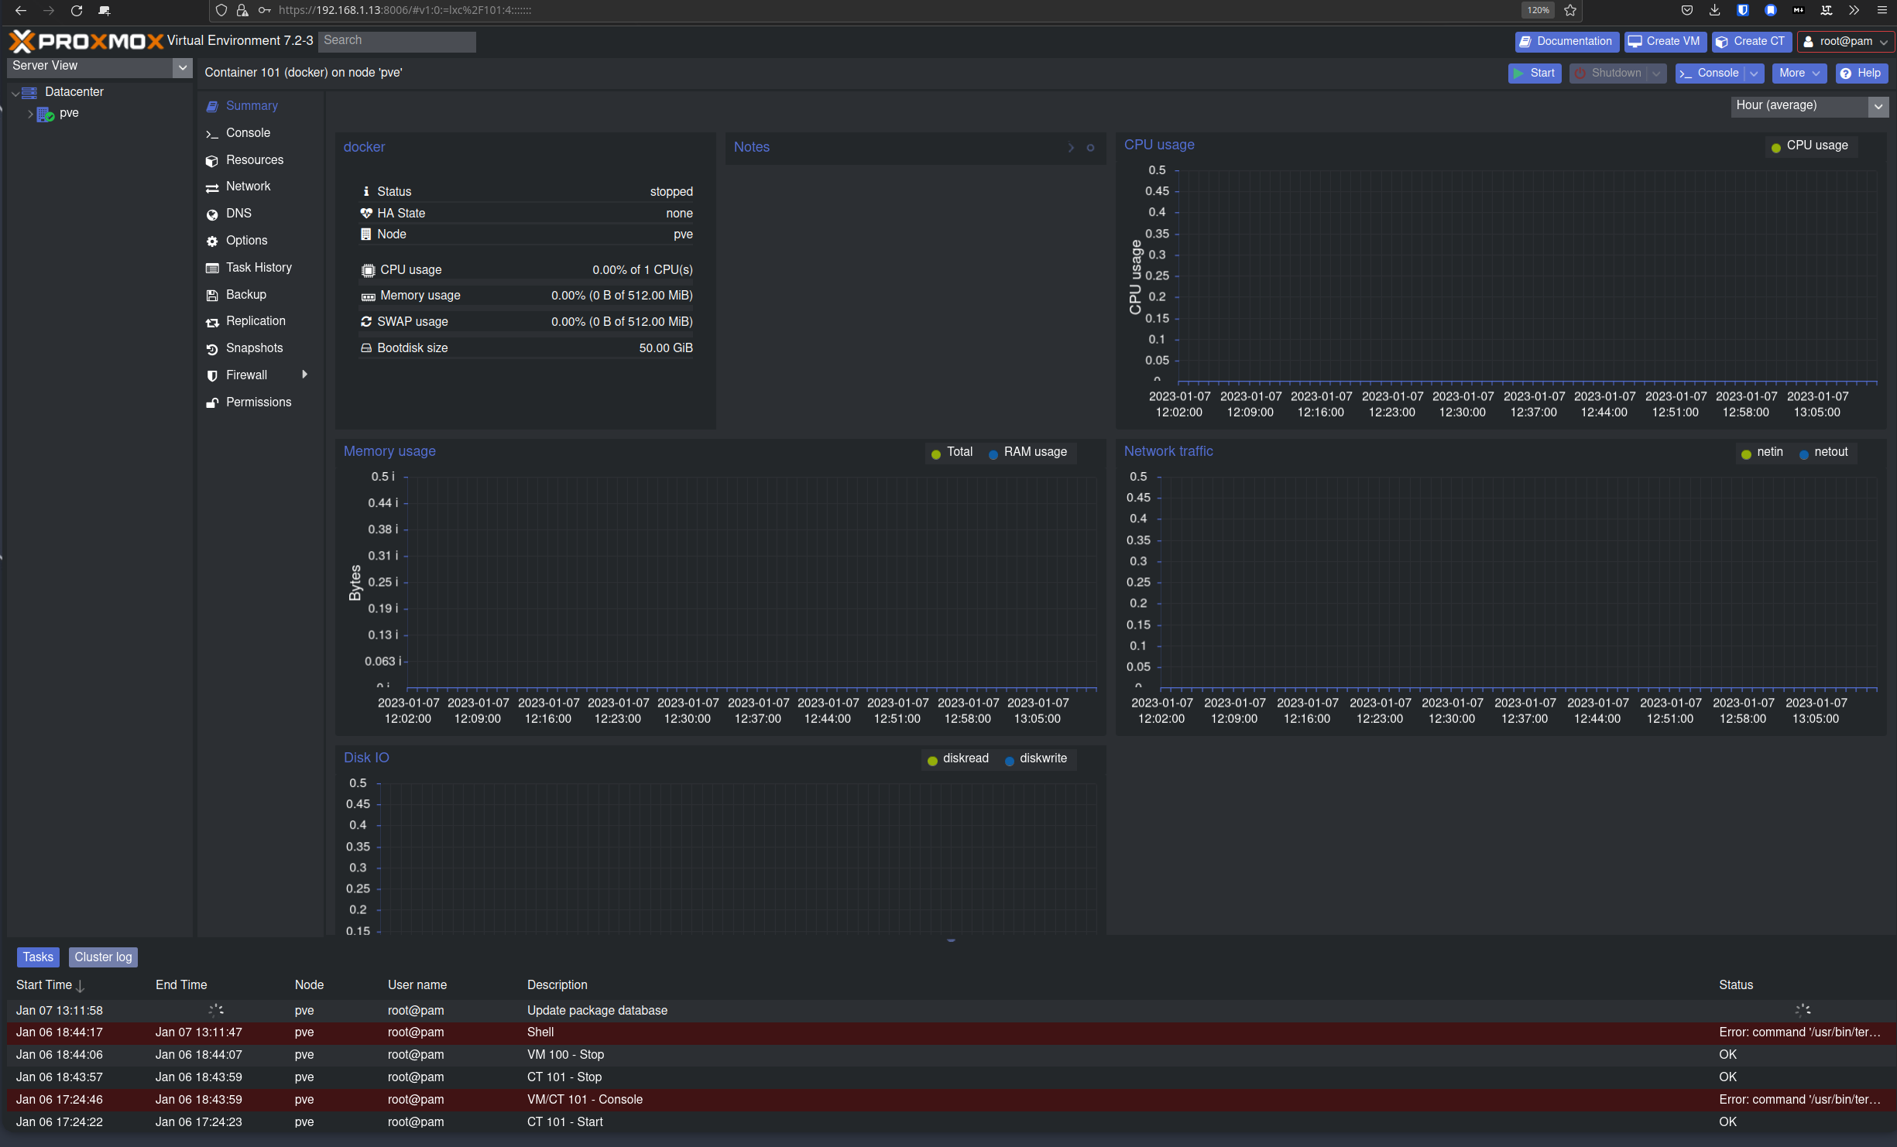The height and width of the screenshot is (1147, 1897).
Task: Open Task History in container menu
Action: click(258, 268)
